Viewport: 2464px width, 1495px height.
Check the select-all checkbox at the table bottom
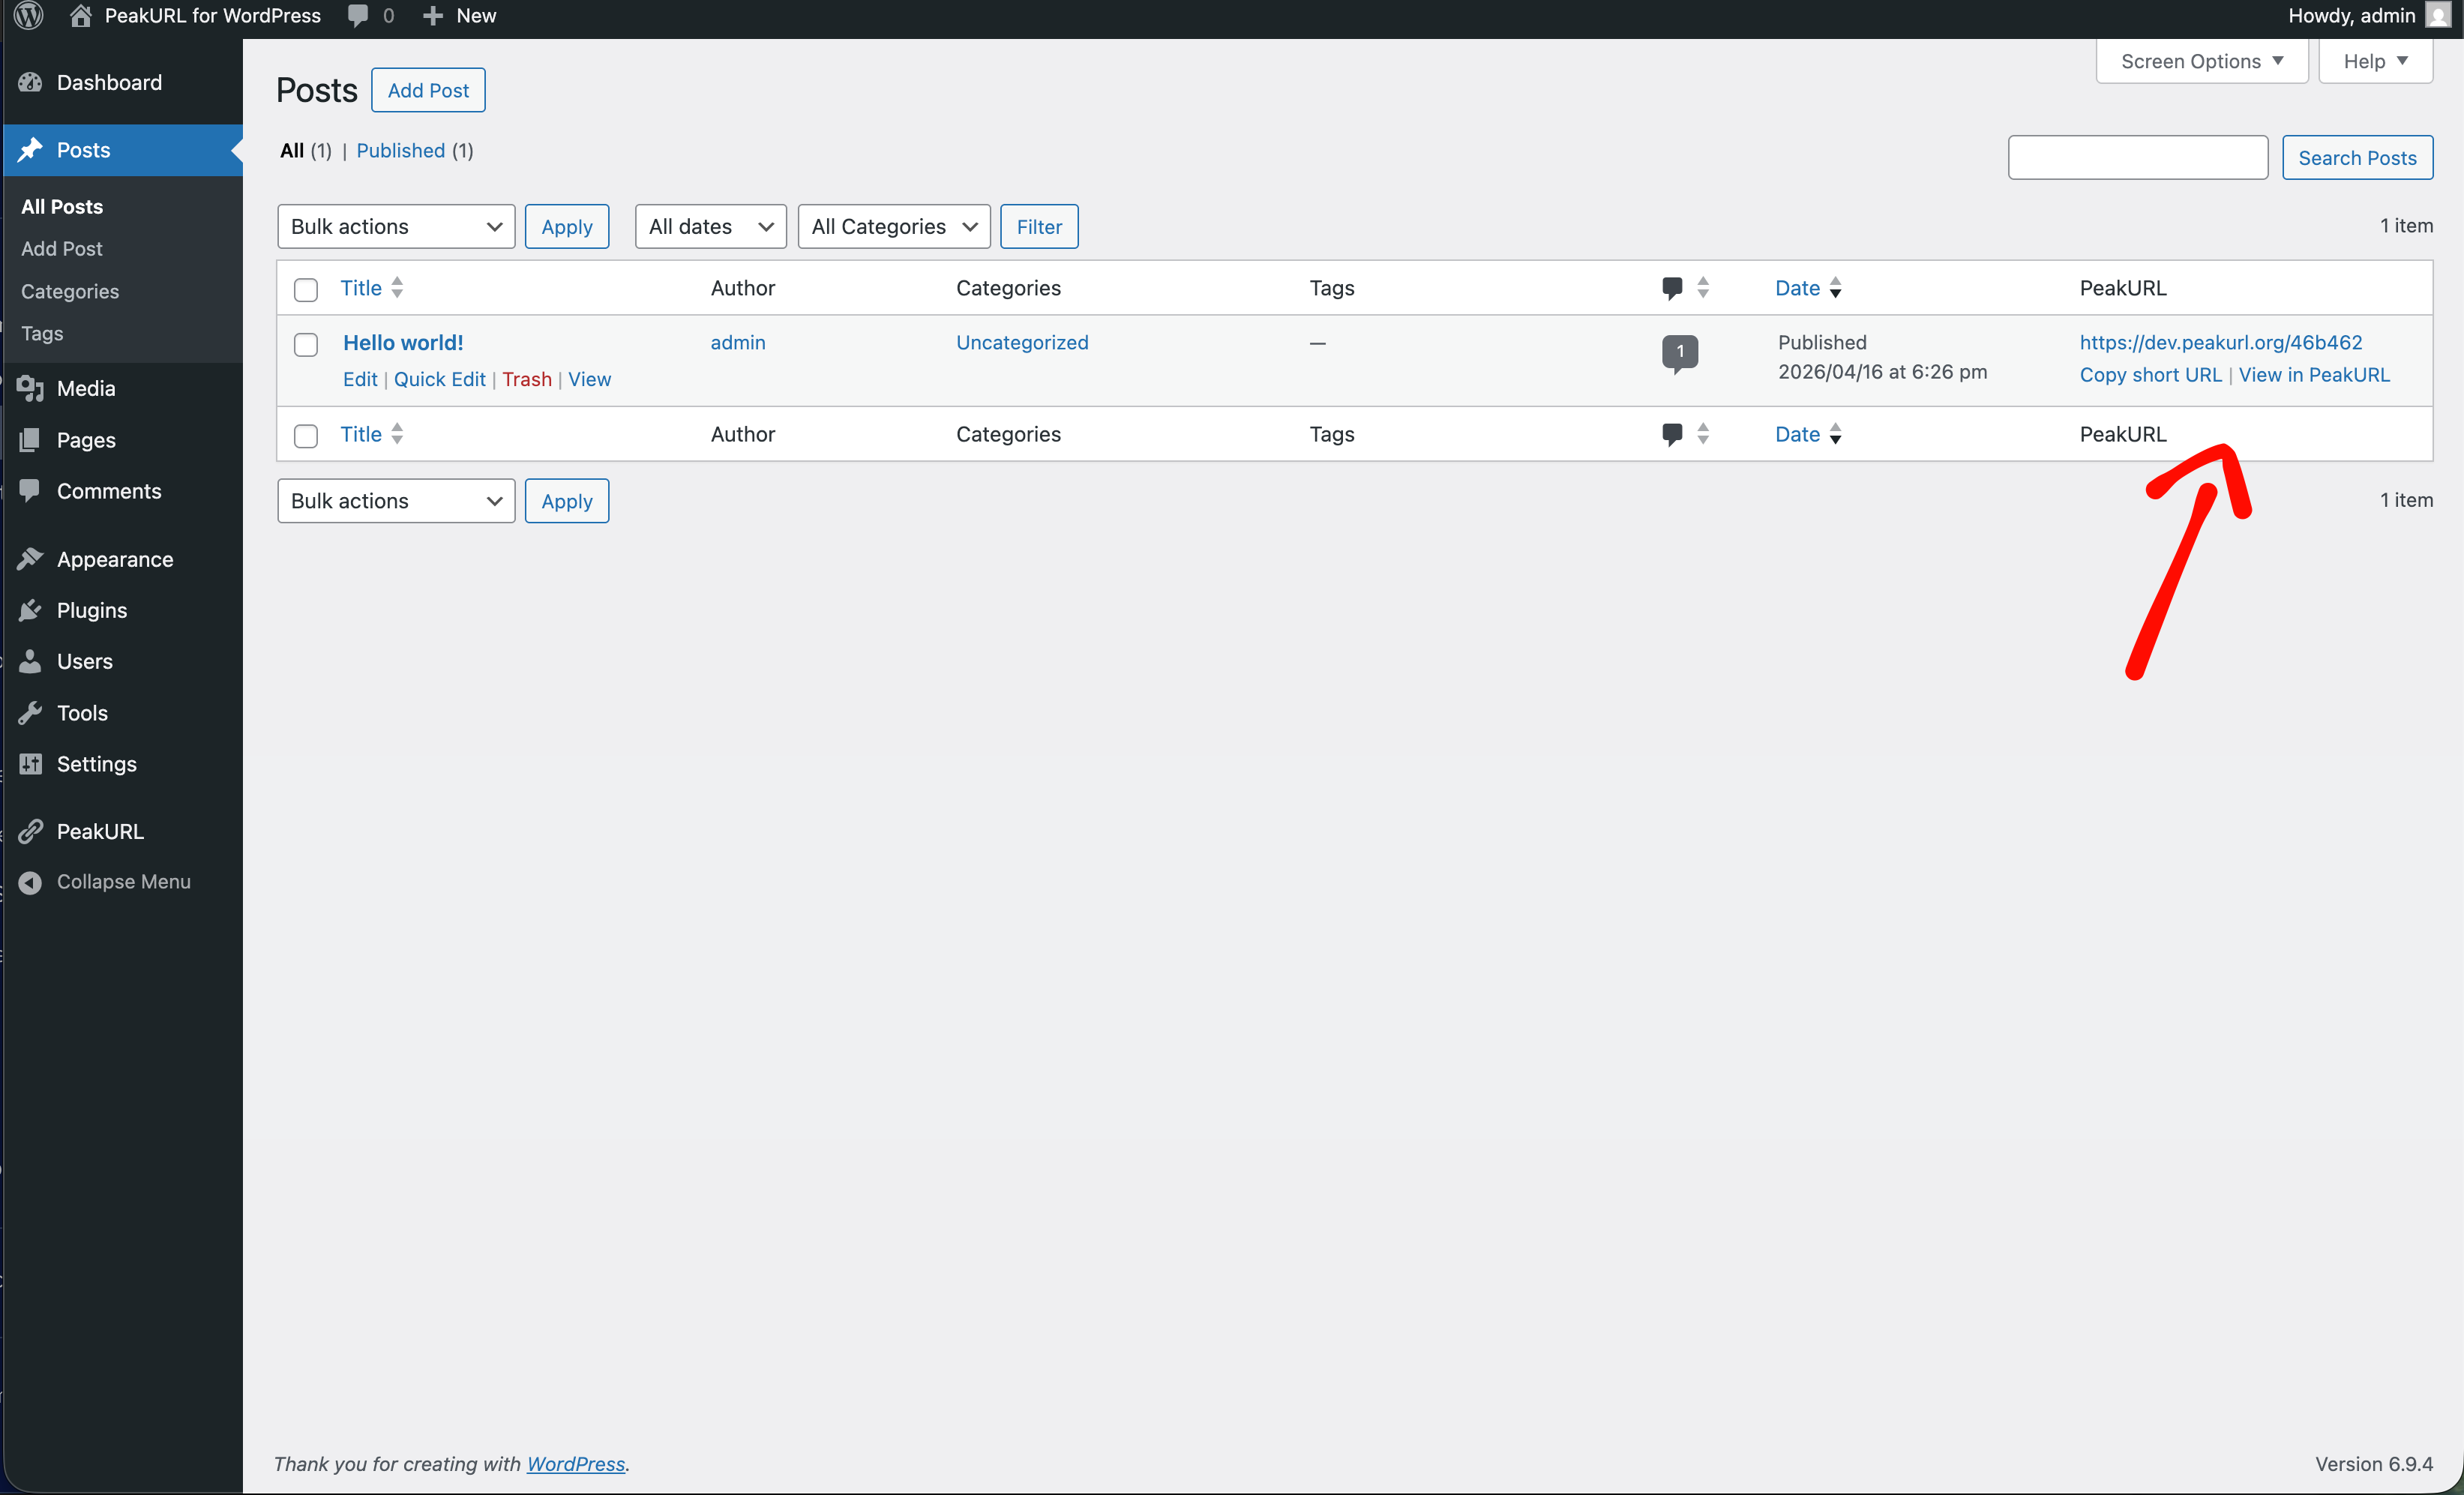[306, 435]
